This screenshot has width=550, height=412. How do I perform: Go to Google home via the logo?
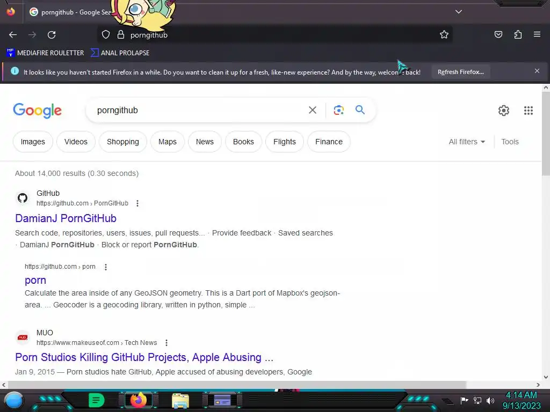37,111
